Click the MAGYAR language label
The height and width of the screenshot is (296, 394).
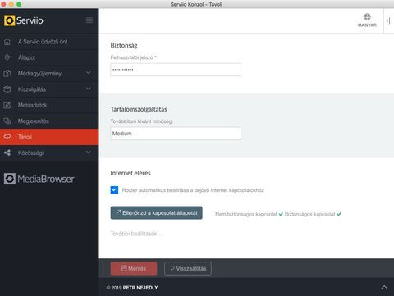367,25
